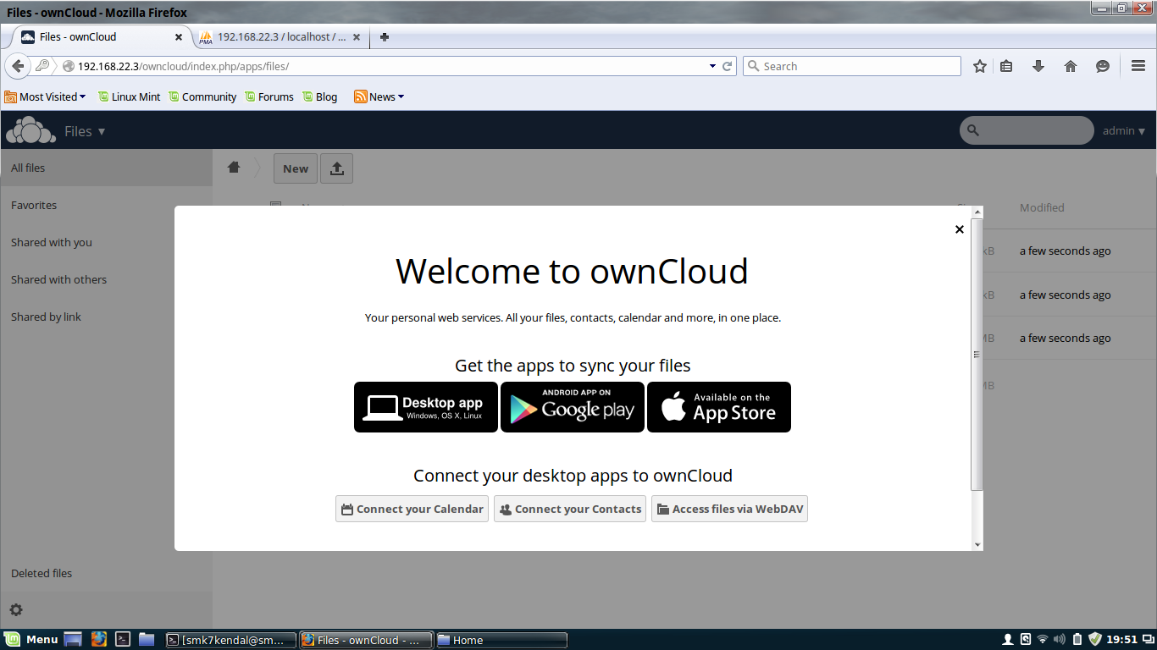Click the Google Play badge
The width and height of the screenshot is (1157, 650).
click(572, 407)
